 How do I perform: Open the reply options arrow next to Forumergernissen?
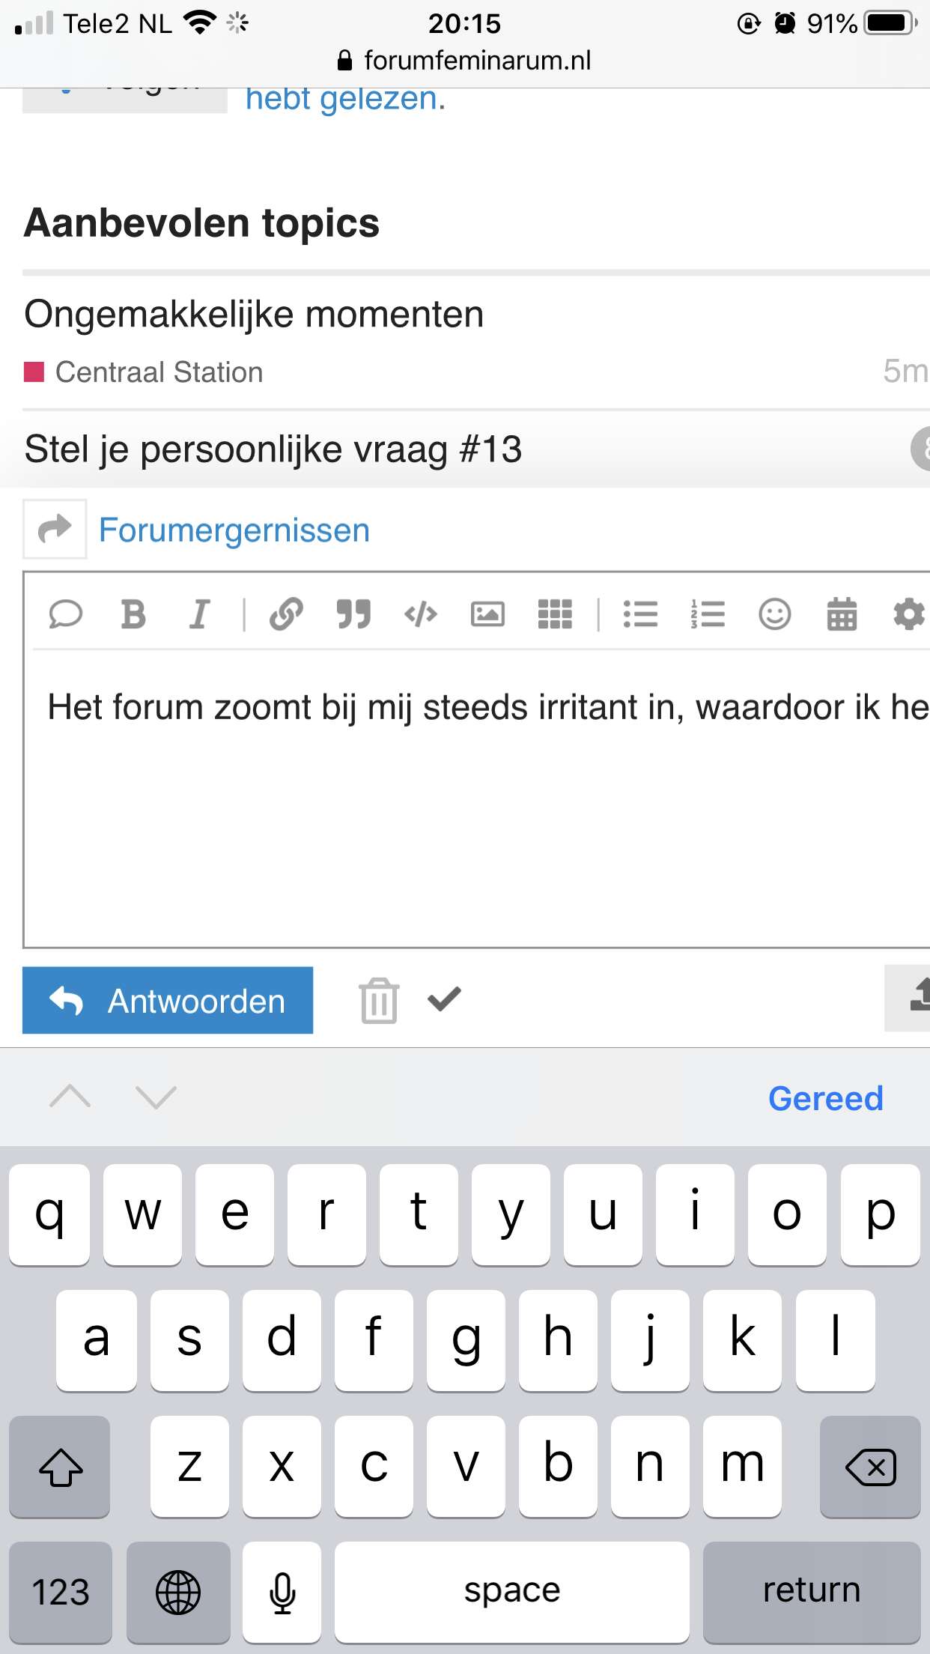[55, 529]
